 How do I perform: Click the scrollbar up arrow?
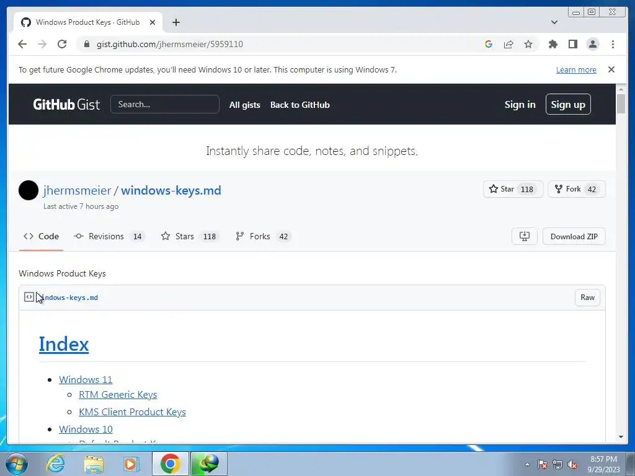click(621, 89)
